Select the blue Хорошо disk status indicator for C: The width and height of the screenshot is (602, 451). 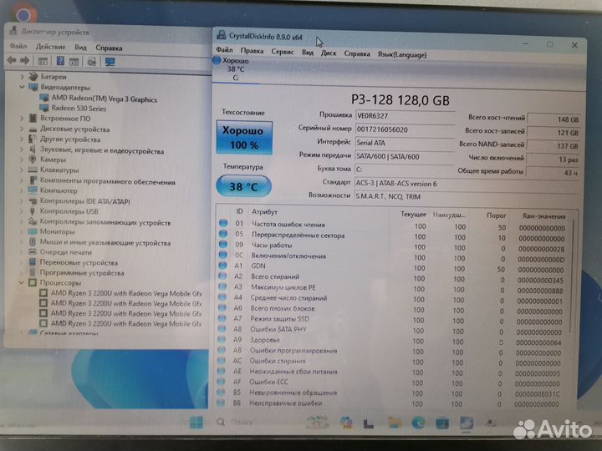click(x=217, y=60)
